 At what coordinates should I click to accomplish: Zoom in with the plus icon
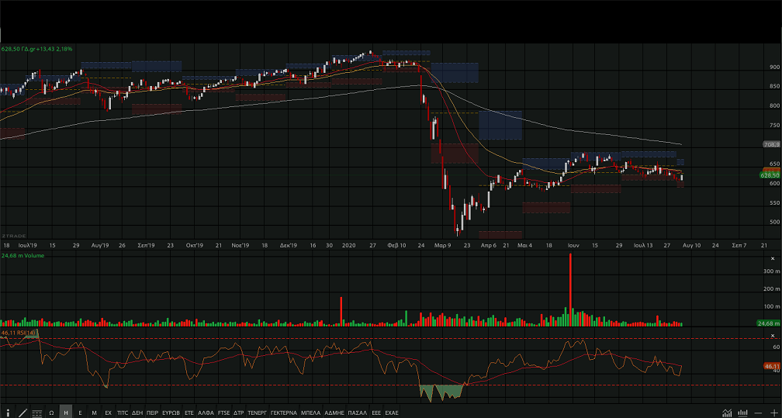click(x=774, y=413)
